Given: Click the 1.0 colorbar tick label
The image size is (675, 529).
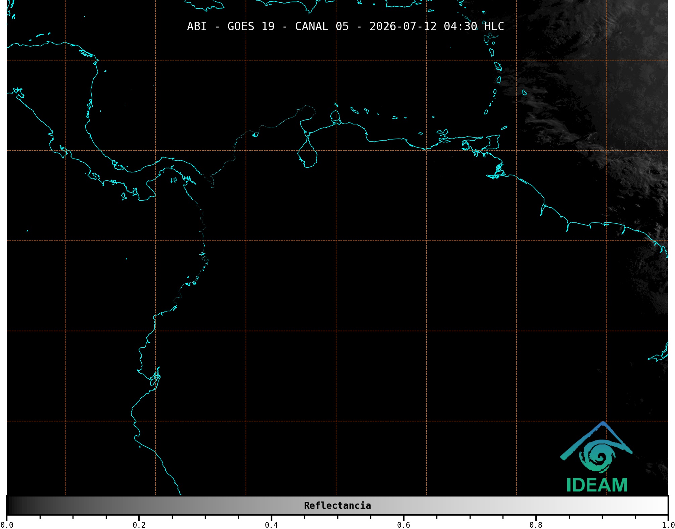Looking at the screenshot, I should coord(668,525).
